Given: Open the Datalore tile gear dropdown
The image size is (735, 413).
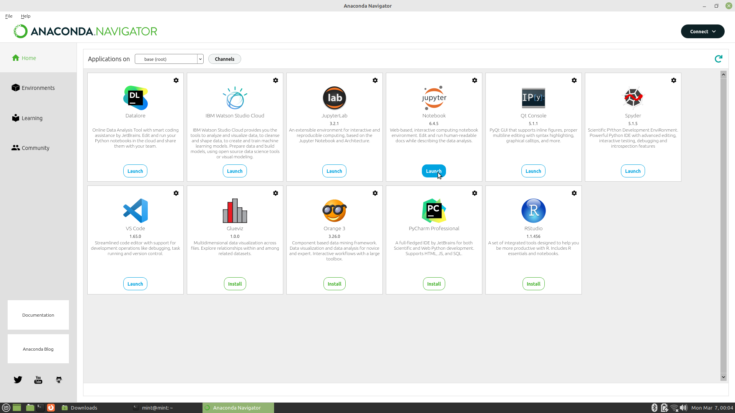Looking at the screenshot, I should (176, 80).
